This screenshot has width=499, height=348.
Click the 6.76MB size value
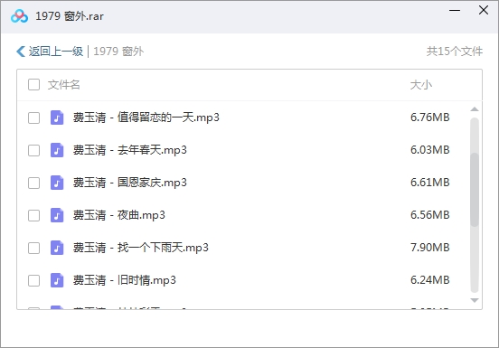point(430,118)
